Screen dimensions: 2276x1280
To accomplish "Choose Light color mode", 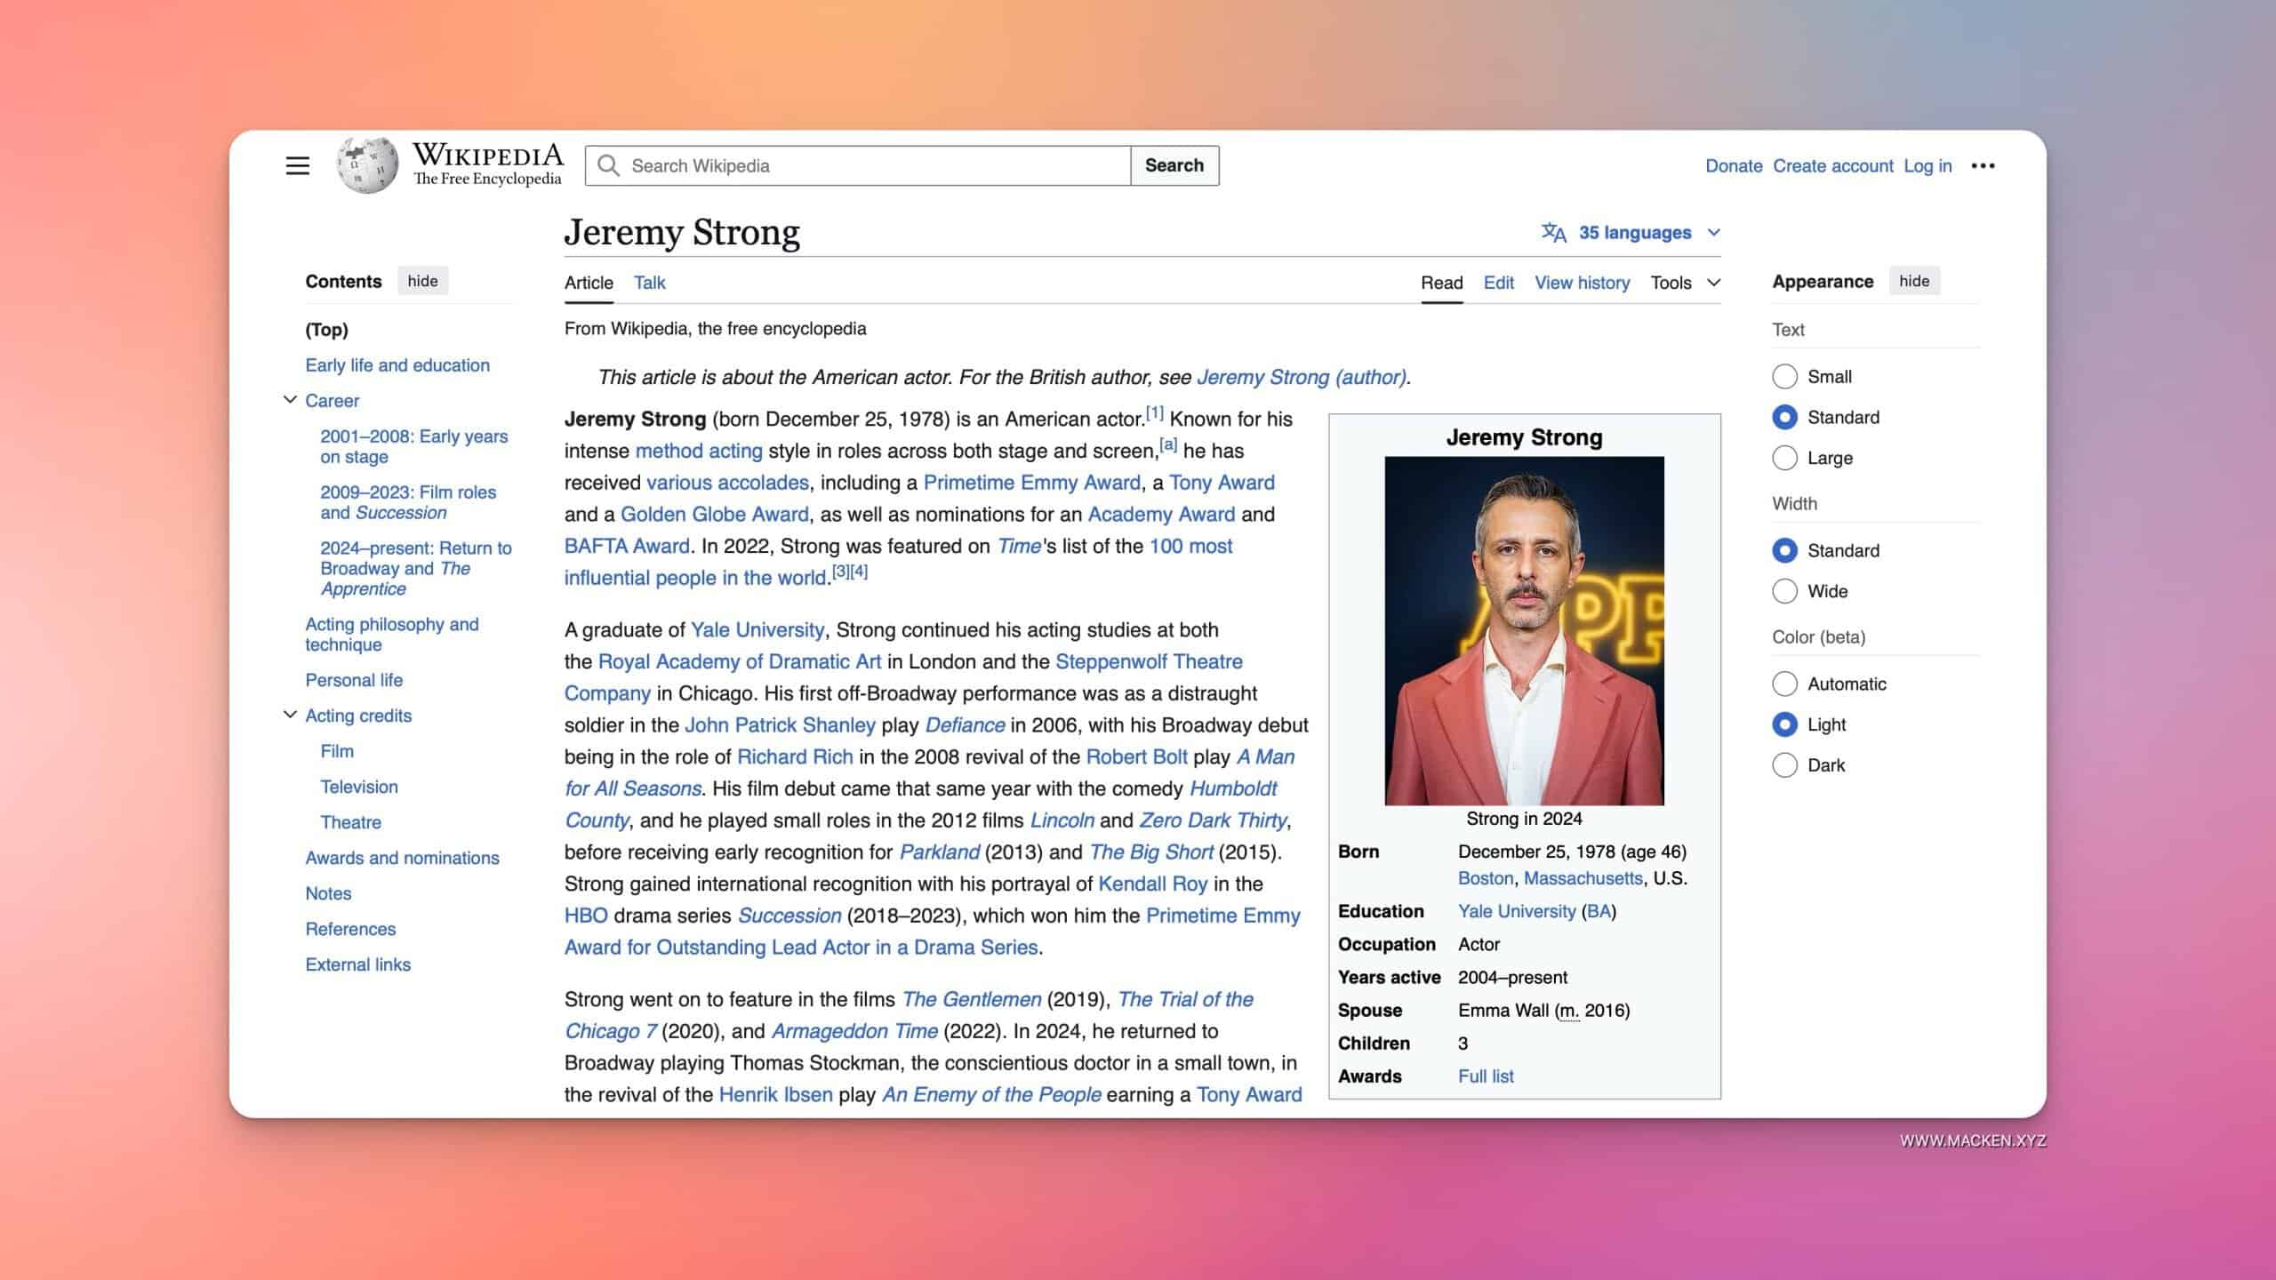I will [1784, 725].
